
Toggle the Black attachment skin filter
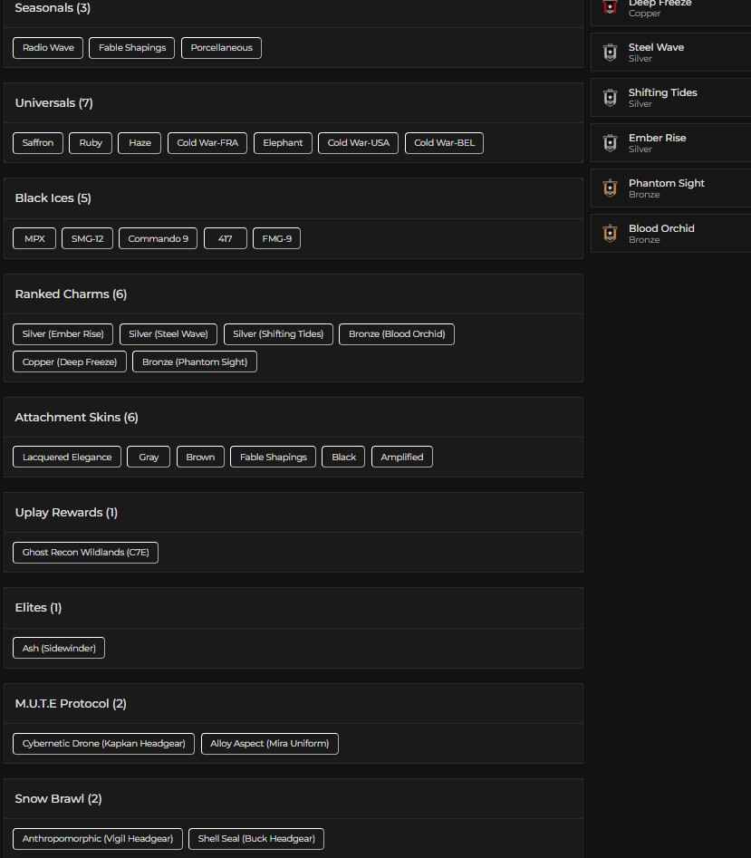point(342,457)
